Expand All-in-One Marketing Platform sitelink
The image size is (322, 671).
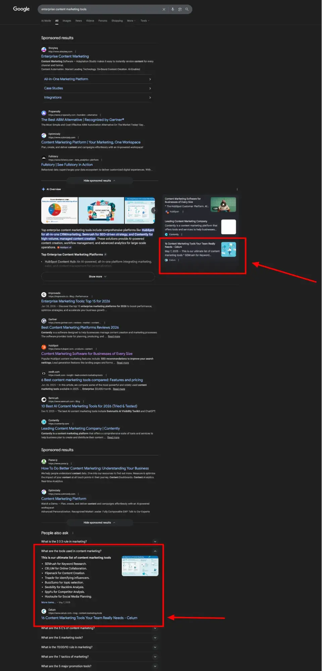click(x=97, y=79)
